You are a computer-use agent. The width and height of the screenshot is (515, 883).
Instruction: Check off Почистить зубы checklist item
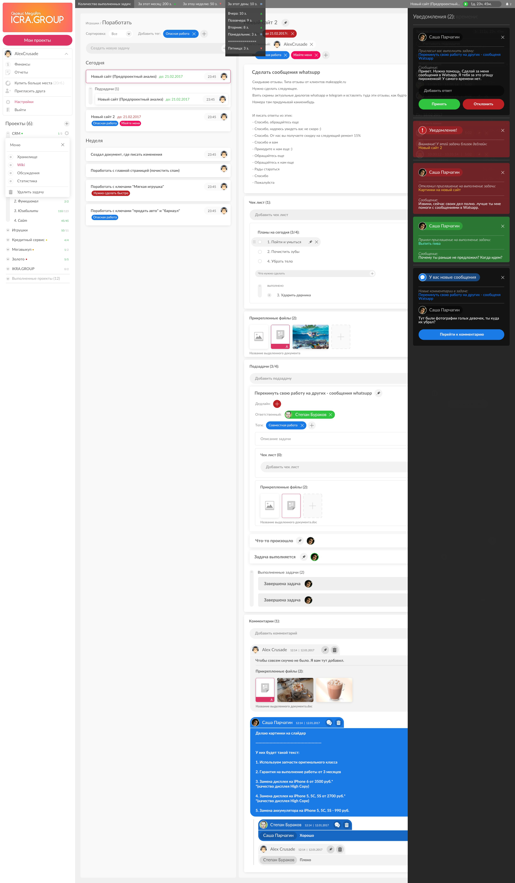(260, 251)
